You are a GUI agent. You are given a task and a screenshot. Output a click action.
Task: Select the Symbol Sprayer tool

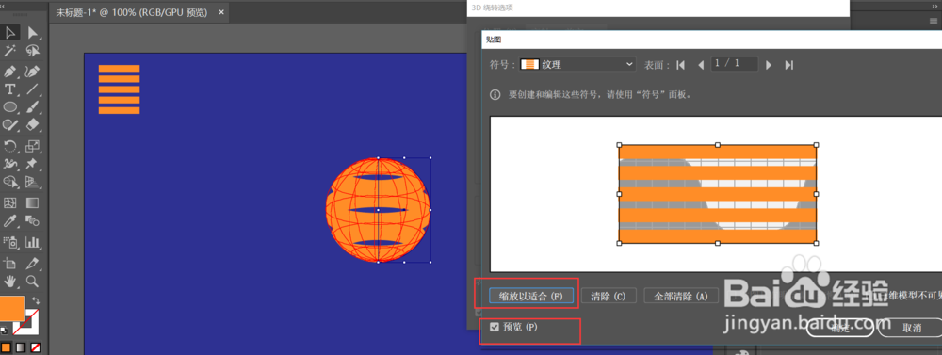pos(9,243)
